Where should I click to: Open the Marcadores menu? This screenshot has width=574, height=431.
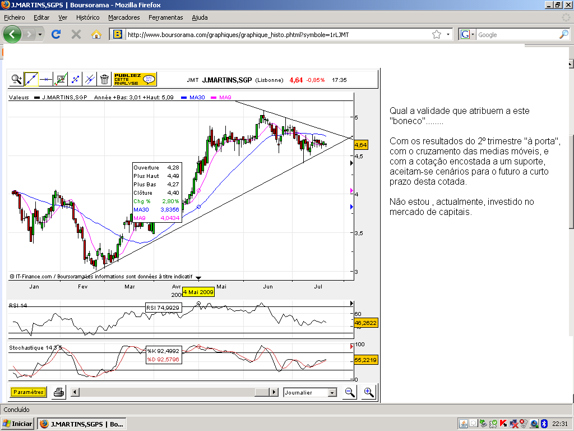click(x=124, y=17)
